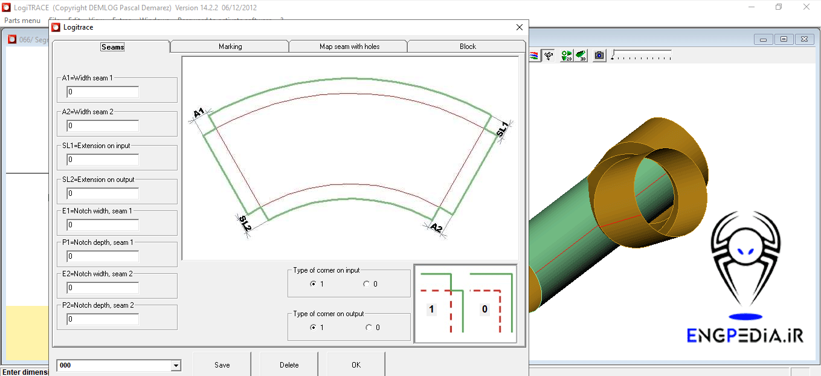Click the corner type 1 diagram
The width and height of the screenshot is (821, 376).
442,303
